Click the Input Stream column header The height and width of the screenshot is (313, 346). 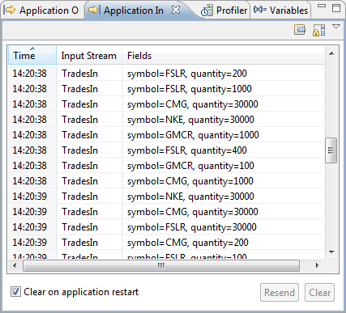(x=89, y=56)
